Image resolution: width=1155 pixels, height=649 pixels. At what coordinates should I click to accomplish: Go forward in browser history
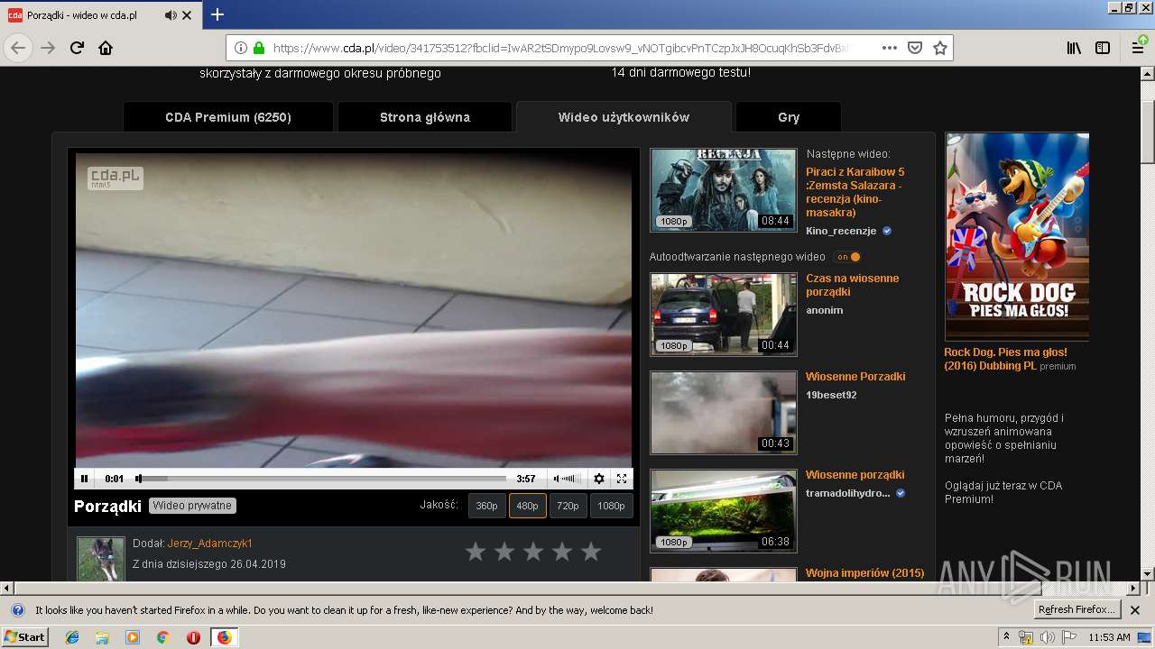click(x=48, y=48)
